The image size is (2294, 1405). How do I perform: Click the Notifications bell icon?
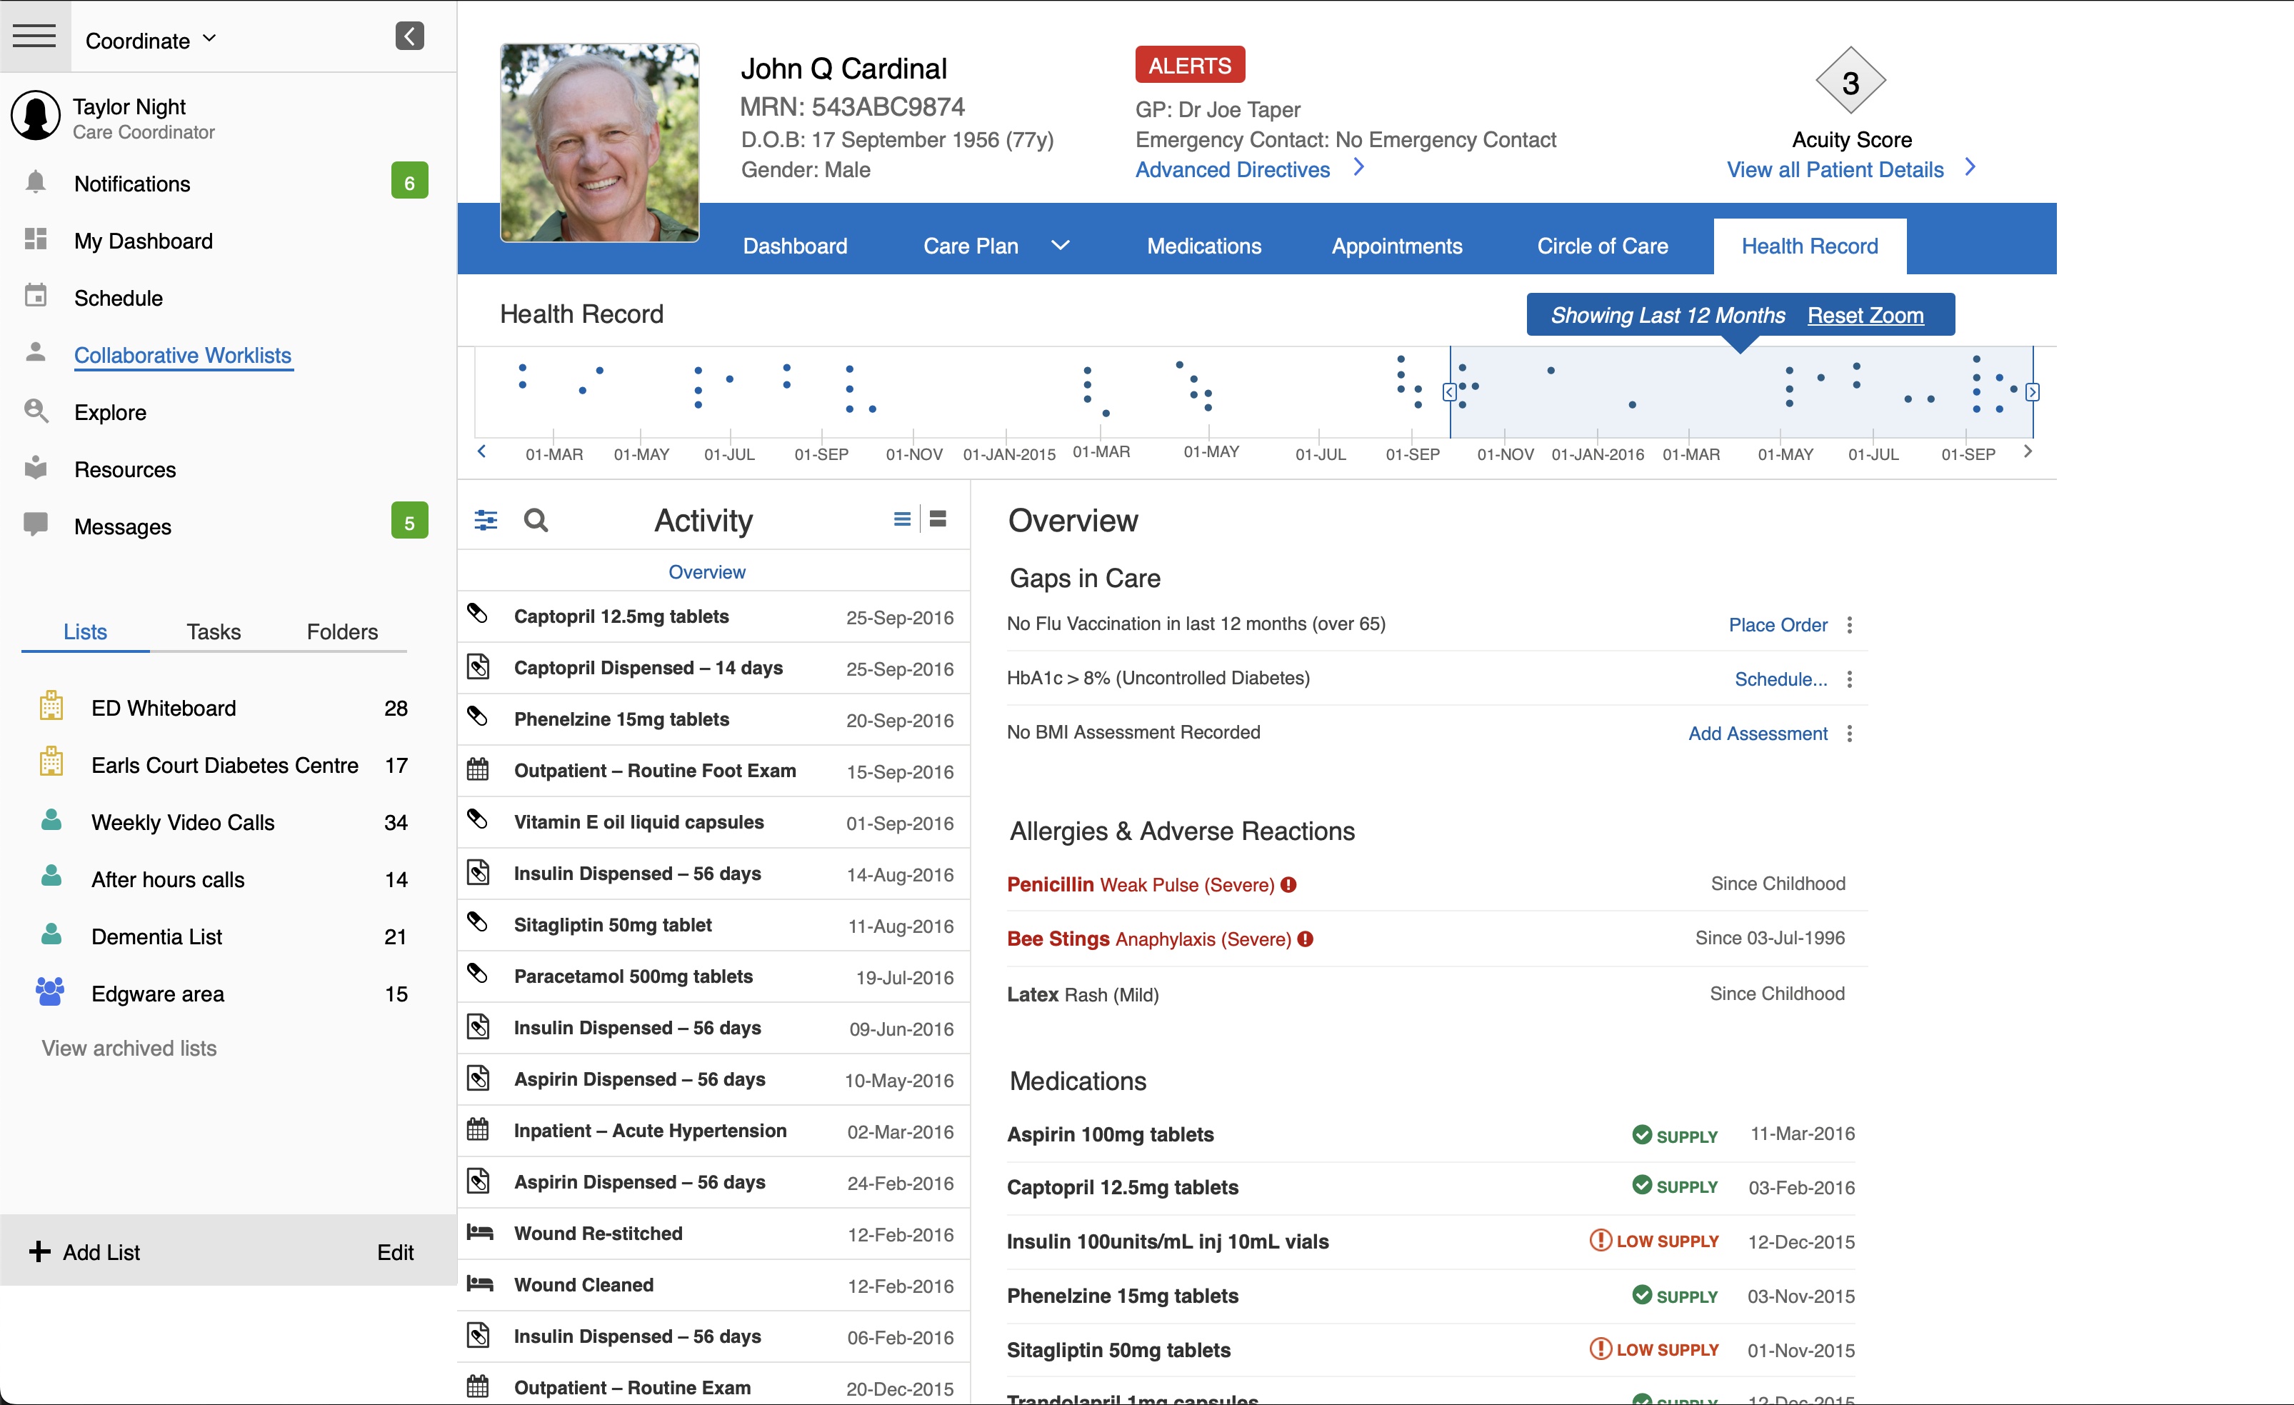tap(36, 182)
